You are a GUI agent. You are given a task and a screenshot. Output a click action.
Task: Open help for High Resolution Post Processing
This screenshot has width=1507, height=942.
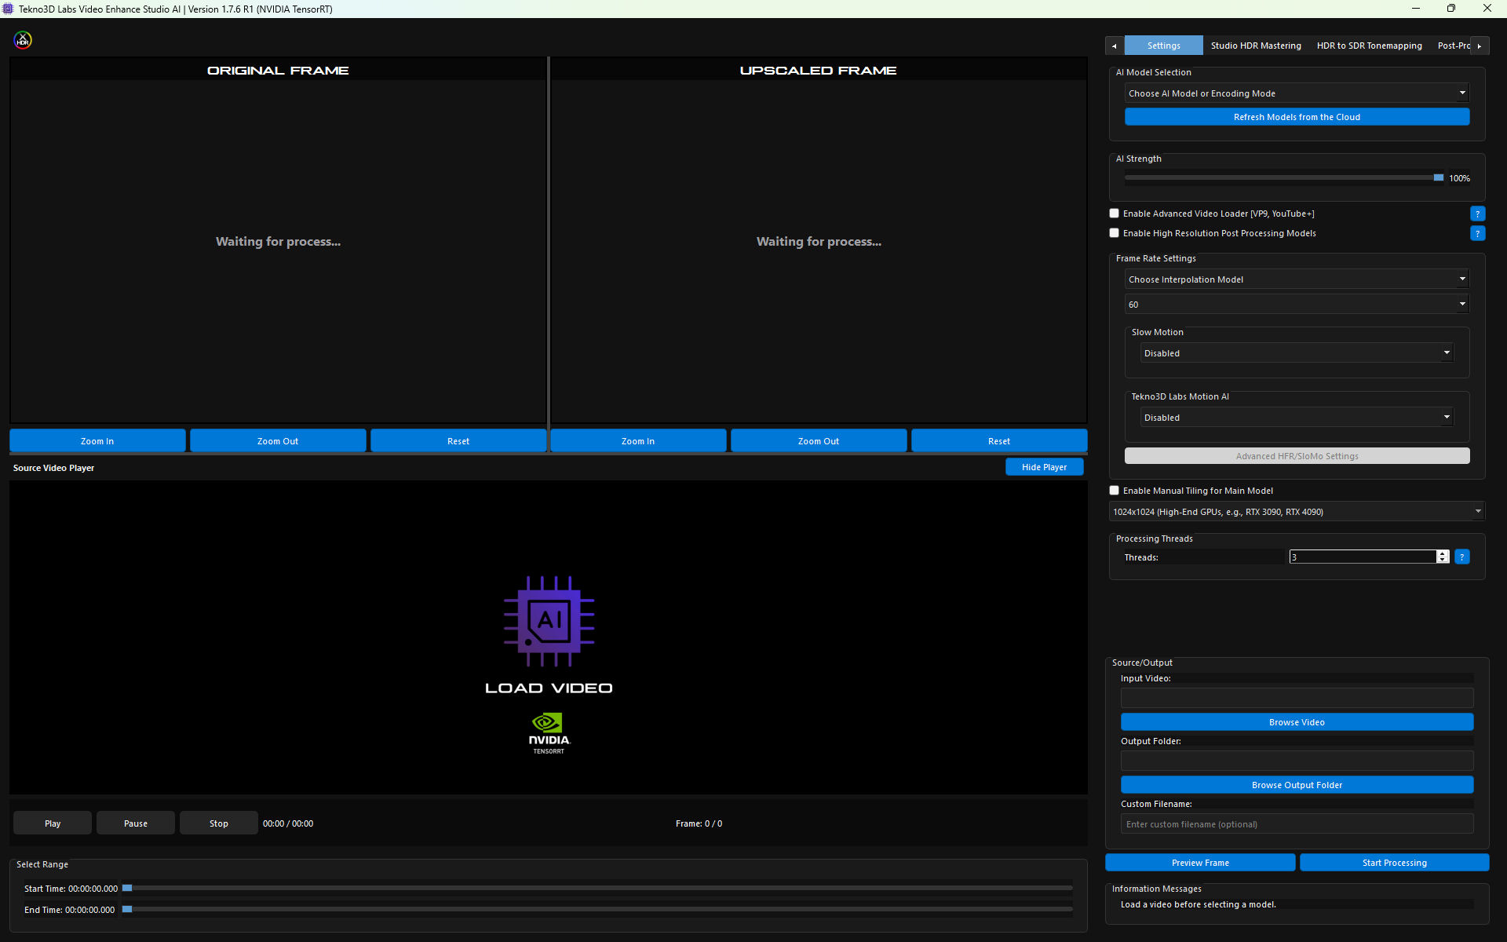click(x=1477, y=233)
